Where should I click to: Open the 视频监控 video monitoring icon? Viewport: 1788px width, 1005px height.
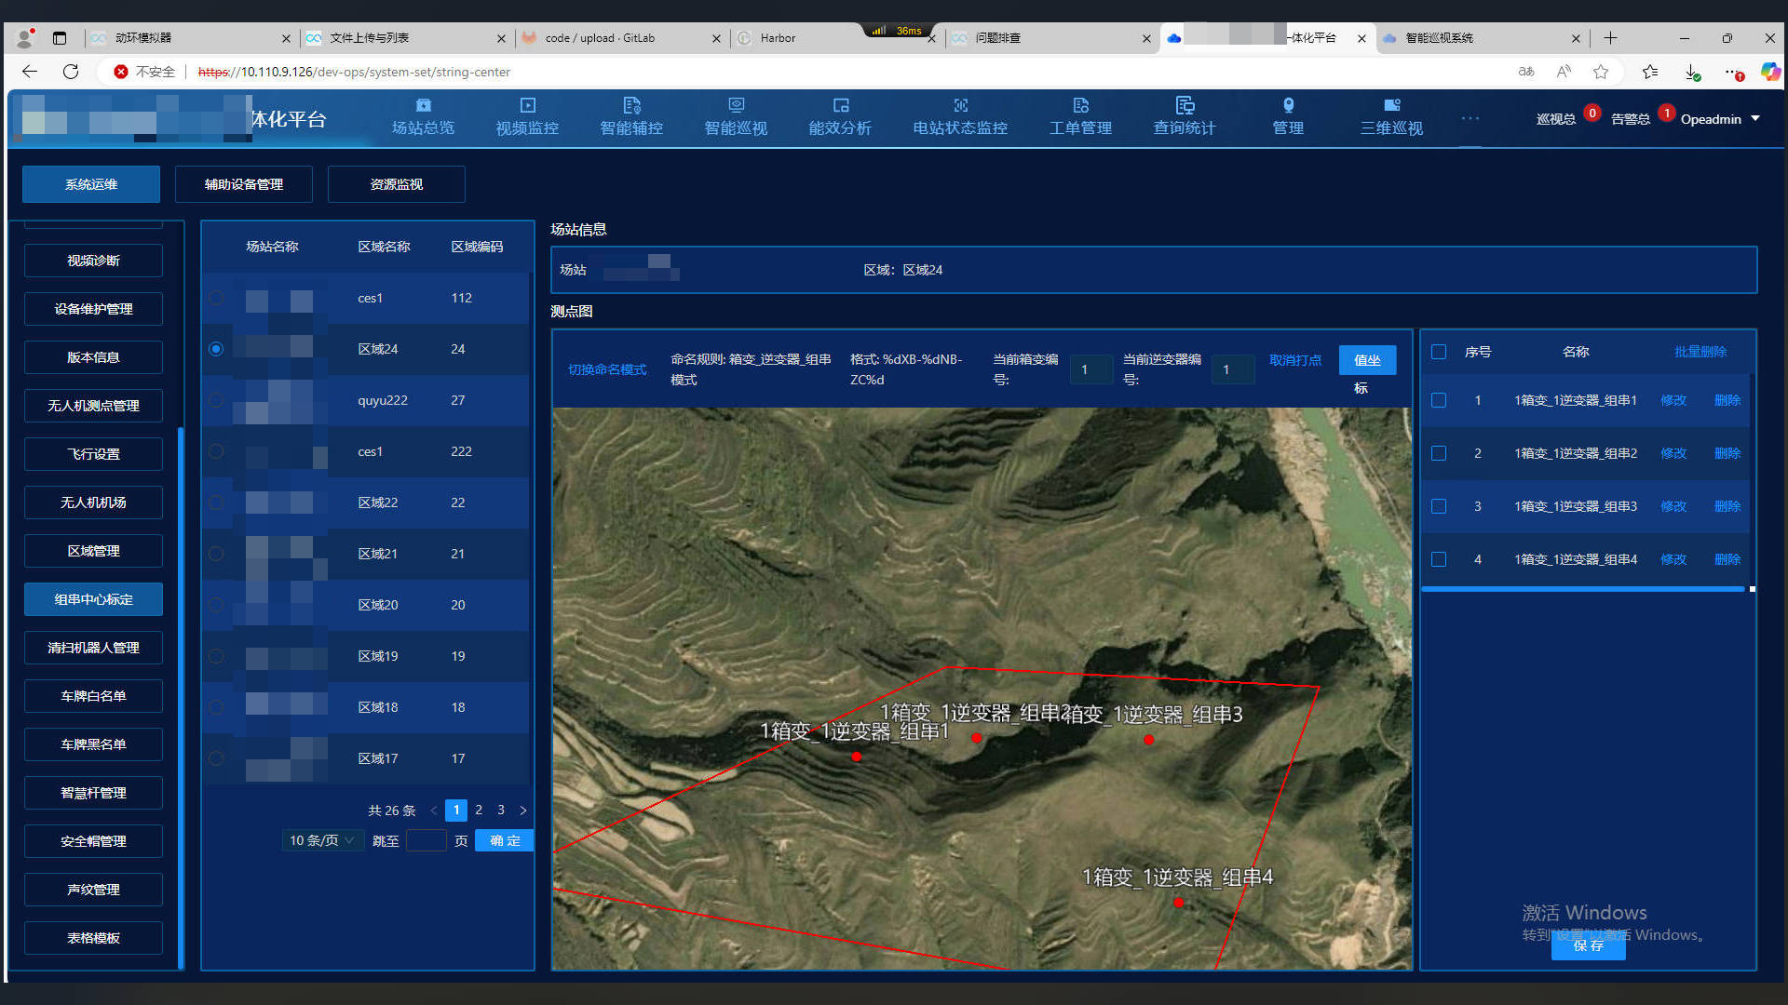[x=527, y=105]
